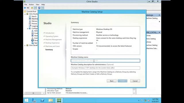Select the Hosting node icon
Screen dimensions: 184x103
pyautogui.click(x=32, y=35)
